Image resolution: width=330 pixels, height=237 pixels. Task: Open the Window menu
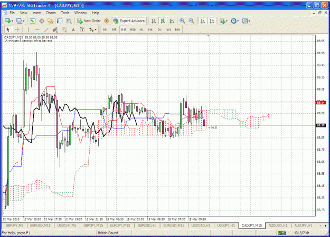[x=81, y=13]
